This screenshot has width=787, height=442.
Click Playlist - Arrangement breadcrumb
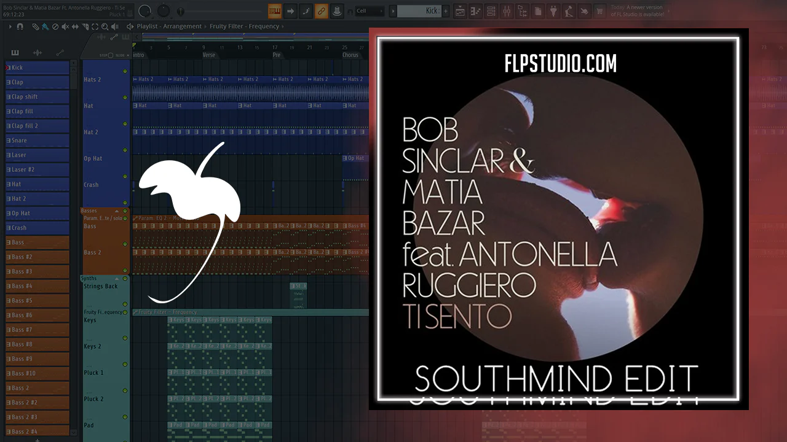pos(169,26)
